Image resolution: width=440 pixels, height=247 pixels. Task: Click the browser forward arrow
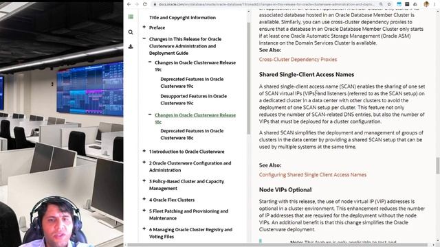pyautogui.click(x=137, y=4)
